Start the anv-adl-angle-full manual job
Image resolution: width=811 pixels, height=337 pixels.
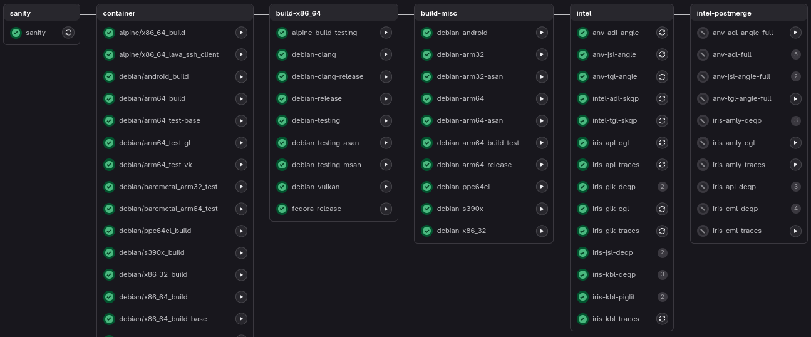(796, 33)
